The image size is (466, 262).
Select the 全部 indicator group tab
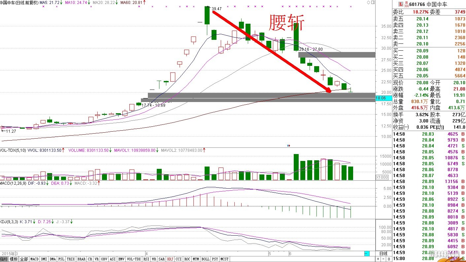(24, 259)
